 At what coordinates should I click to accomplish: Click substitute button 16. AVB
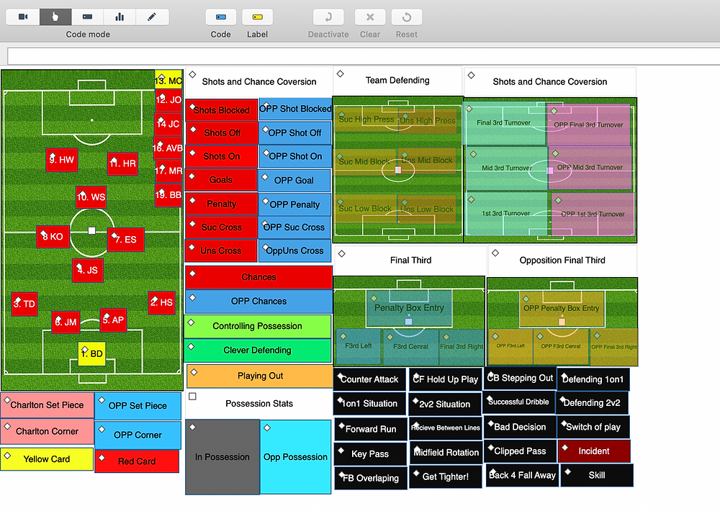[168, 148]
